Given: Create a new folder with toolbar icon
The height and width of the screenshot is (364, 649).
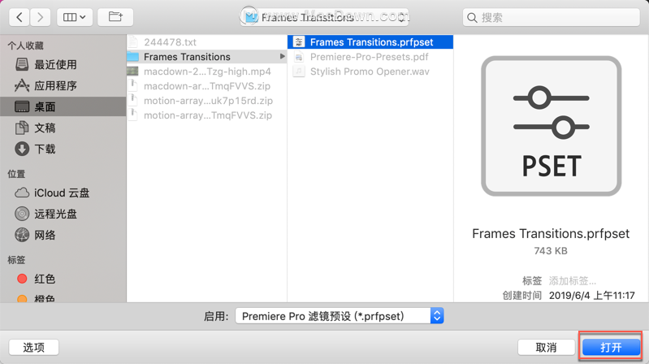Looking at the screenshot, I should pos(115,17).
